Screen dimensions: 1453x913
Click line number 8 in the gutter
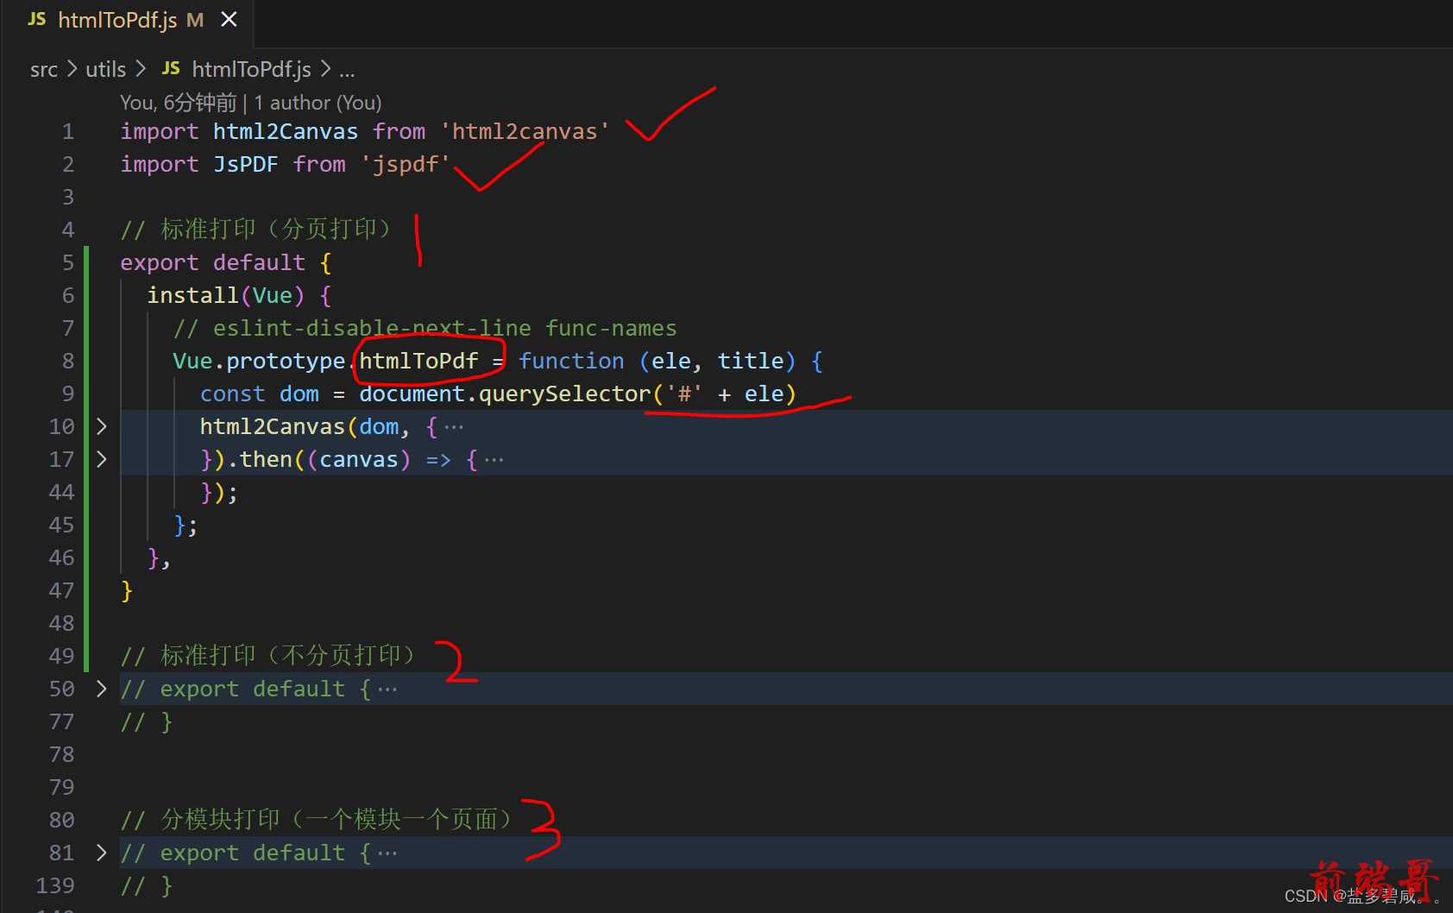coord(68,362)
